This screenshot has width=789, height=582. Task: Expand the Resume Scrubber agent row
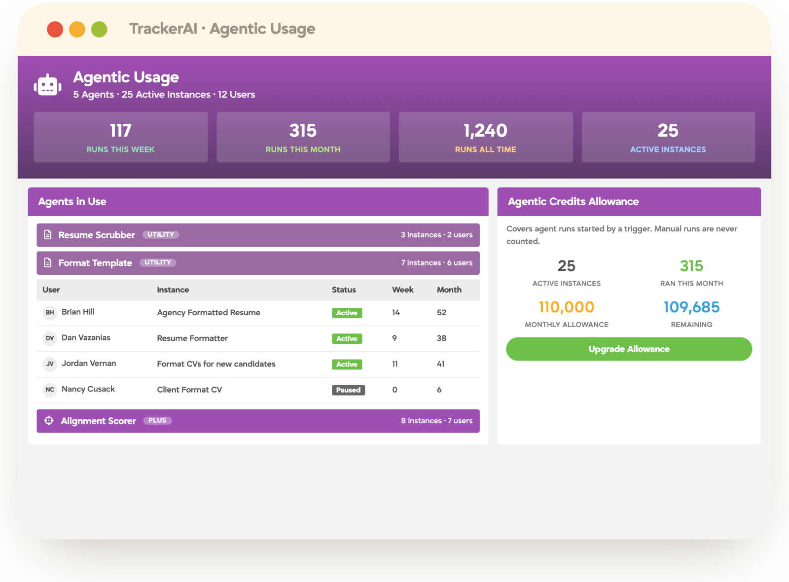tap(258, 235)
